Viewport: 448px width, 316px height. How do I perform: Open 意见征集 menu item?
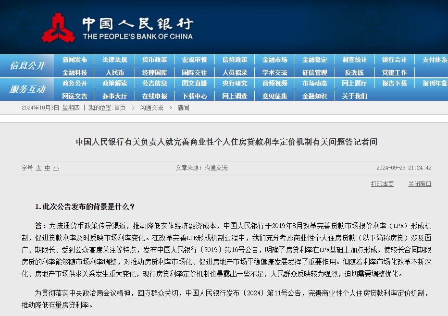274,96
